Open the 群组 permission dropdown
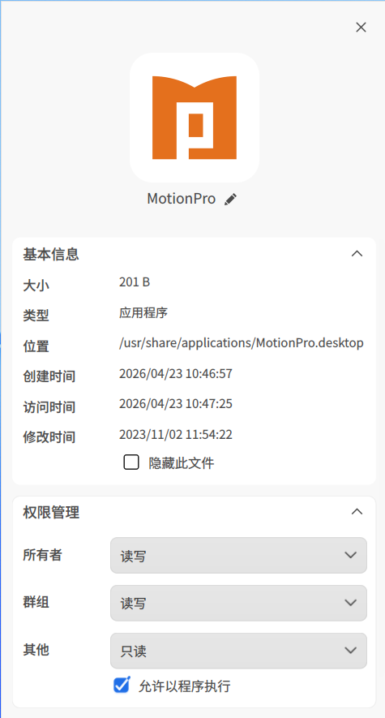Image resolution: width=385 pixels, height=718 pixels. click(238, 603)
